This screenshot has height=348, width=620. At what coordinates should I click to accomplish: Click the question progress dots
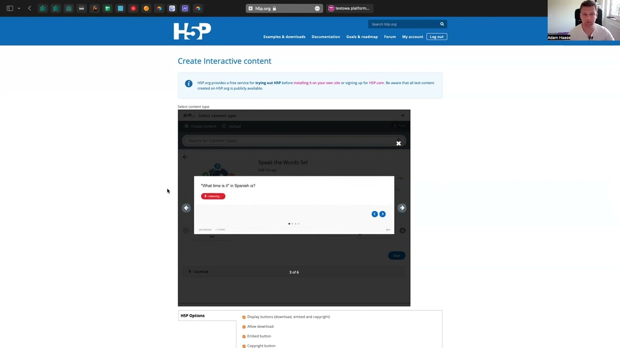pos(294,224)
